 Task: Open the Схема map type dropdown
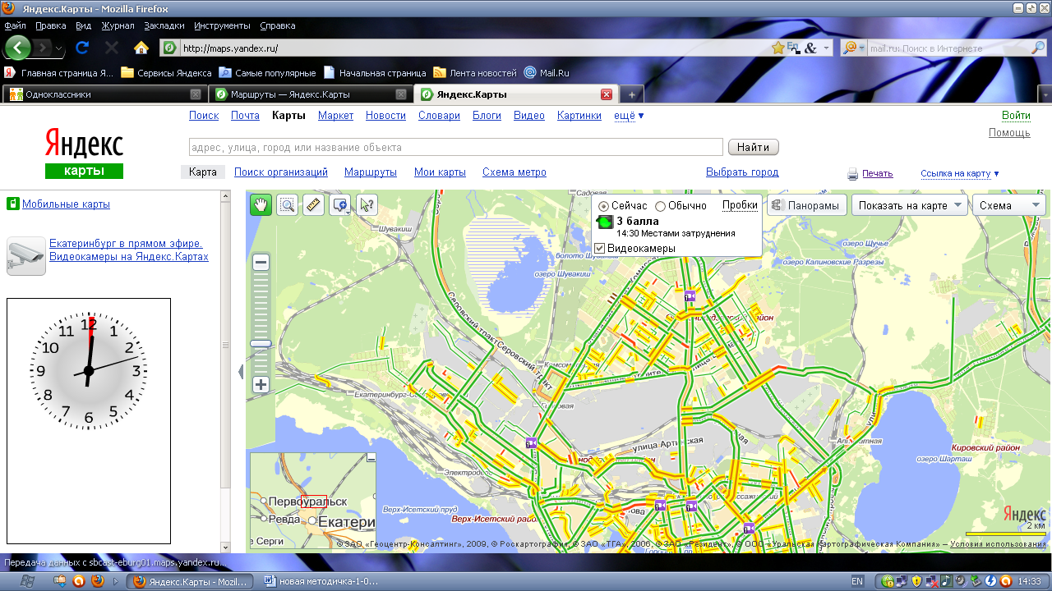(x=1009, y=205)
